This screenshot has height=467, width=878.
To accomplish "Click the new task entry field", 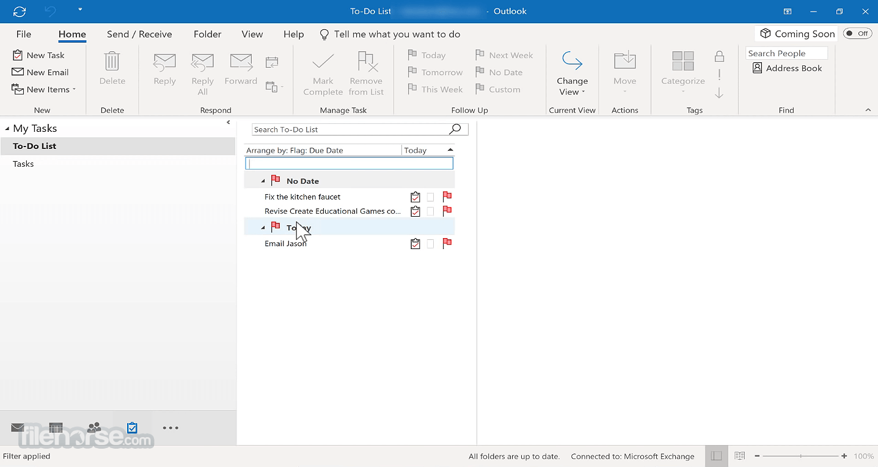I will [x=349, y=164].
